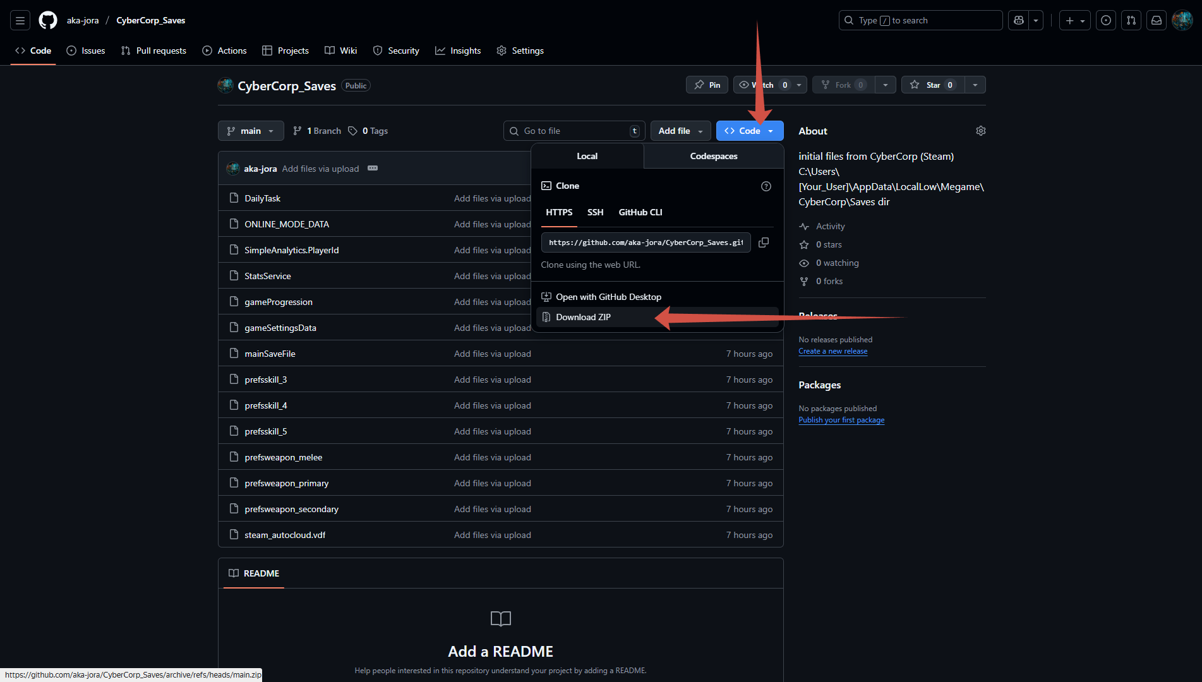Pin this repository to your profile
Image resolution: width=1202 pixels, height=682 pixels.
(707, 85)
